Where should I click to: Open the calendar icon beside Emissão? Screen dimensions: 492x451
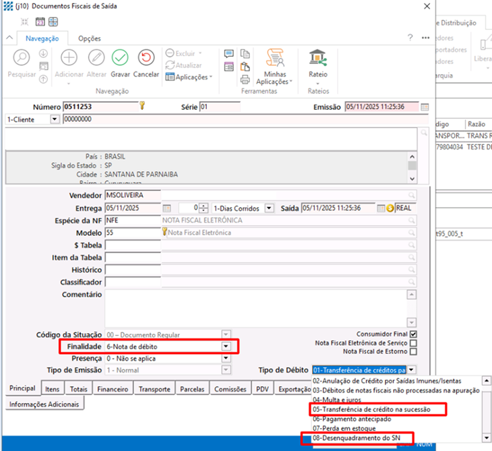coord(425,107)
